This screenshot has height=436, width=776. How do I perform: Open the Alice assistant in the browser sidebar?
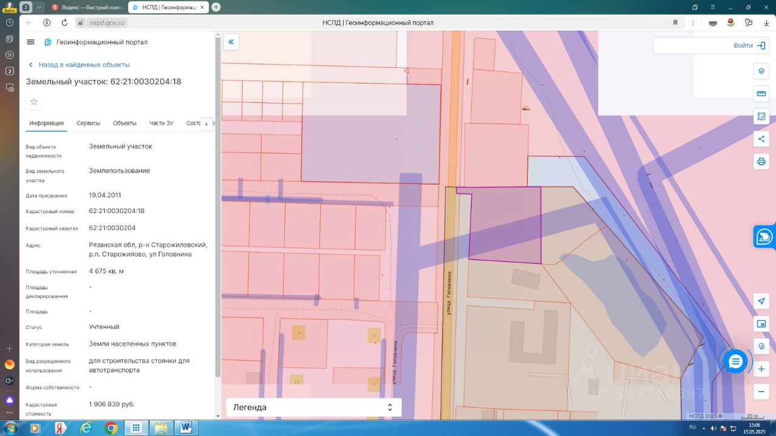10,400
